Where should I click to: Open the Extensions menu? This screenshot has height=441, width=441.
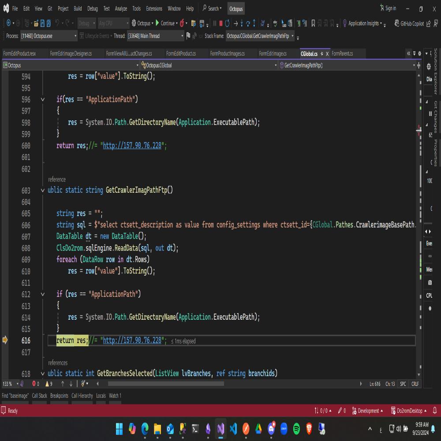[154, 9]
